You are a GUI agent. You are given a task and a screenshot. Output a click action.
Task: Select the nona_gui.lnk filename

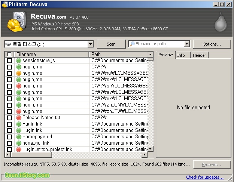pyautogui.click(x=36, y=143)
